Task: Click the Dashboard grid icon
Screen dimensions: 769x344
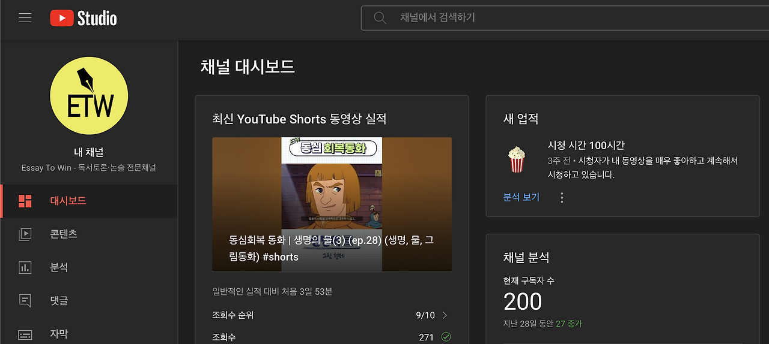Action: point(25,201)
